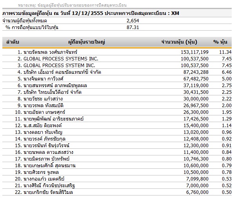Screen dimensions: 236x199
Task: Click share count 6,760,000
Action: 197,192
